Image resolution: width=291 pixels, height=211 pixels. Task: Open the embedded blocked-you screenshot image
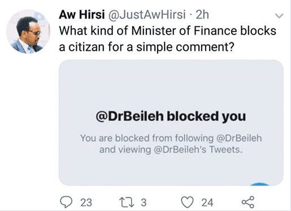click(x=171, y=123)
